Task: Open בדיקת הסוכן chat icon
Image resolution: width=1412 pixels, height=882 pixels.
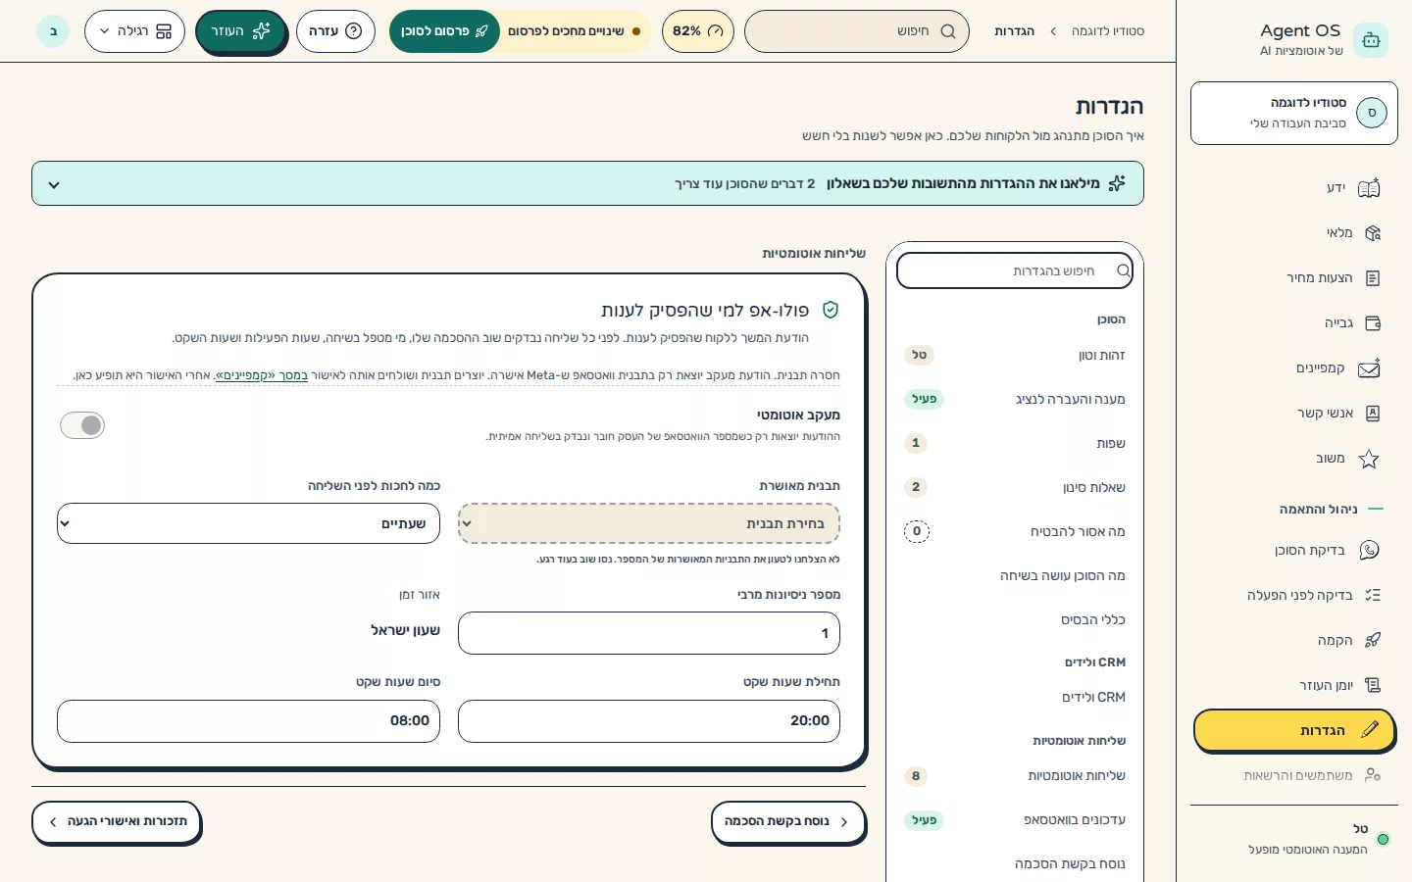Action: coord(1369,551)
